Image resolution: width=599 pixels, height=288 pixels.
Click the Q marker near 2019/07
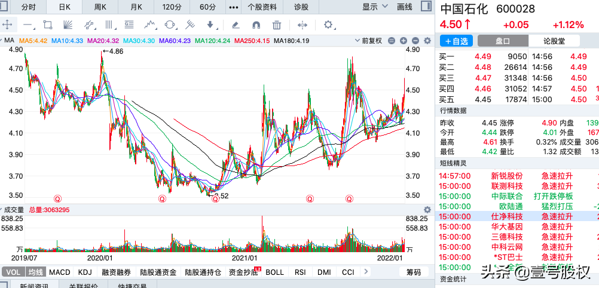point(57,198)
